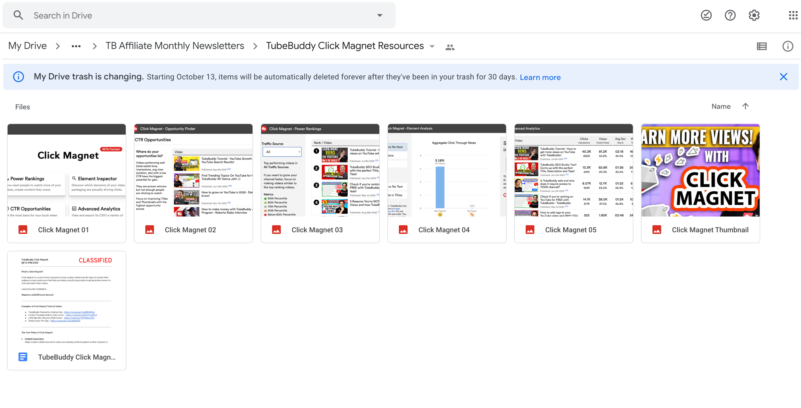801x408 pixels.
Task: Open the Google apps grid icon
Action: pyautogui.click(x=794, y=15)
